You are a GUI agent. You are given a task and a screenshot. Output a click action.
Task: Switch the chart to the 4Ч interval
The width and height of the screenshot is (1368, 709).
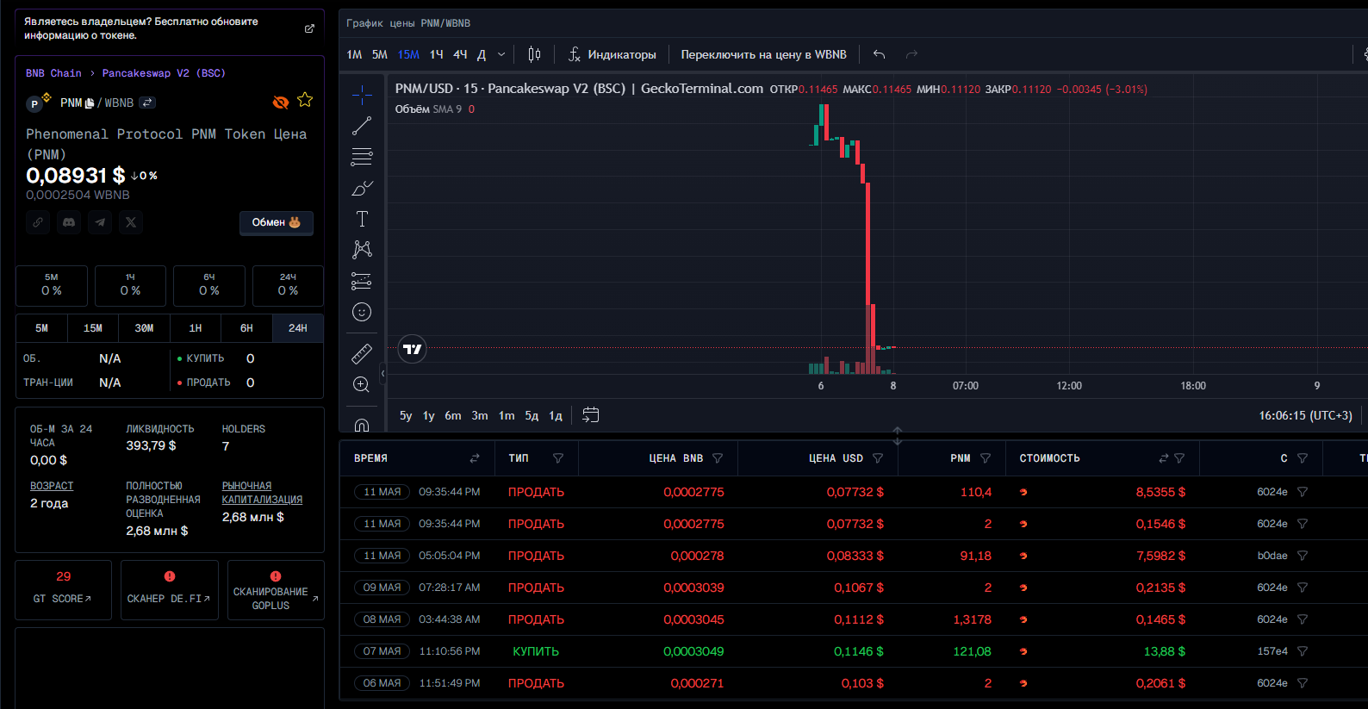click(x=460, y=54)
